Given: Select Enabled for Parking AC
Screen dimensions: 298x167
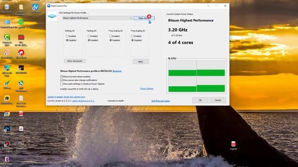Looking at the screenshot, I should (x=71, y=36).
